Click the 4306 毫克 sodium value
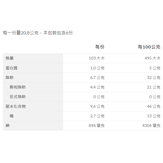Screen dimensions: 163x163 [x=151, y=125]
